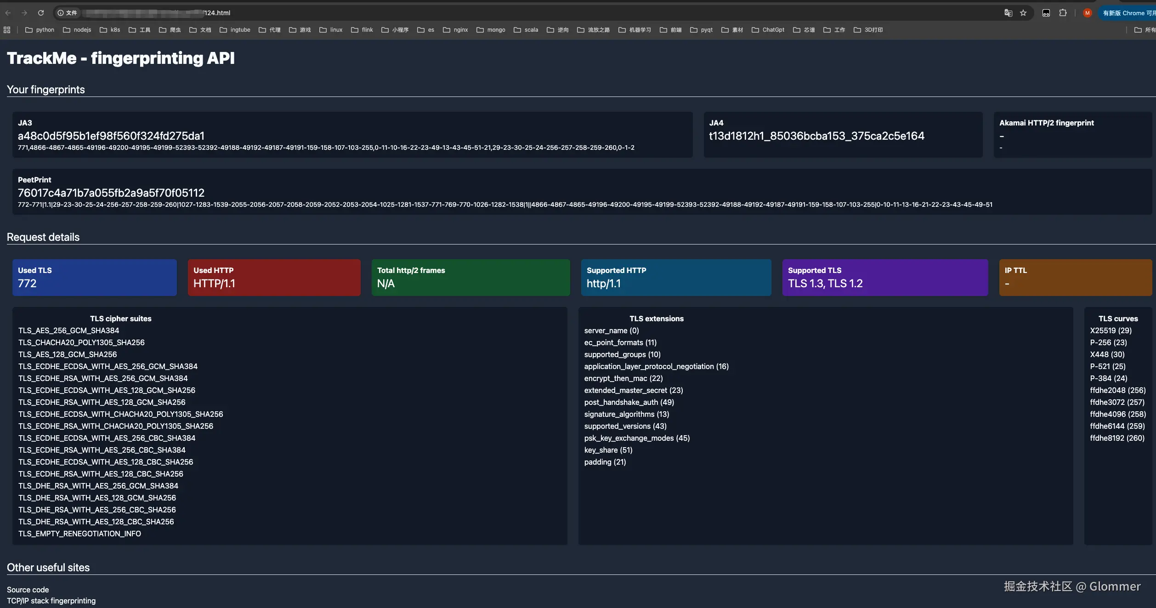The height and width of the screenshot is (608, 1156).
Task: Open the ChatGpt bookmark folder
Action: pos(768,30)
